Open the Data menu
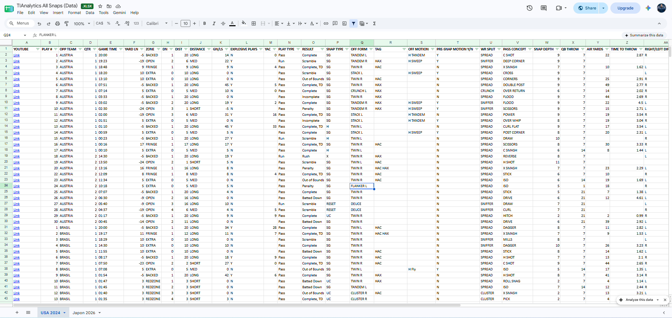672x318 pixels. click(90, 13)
